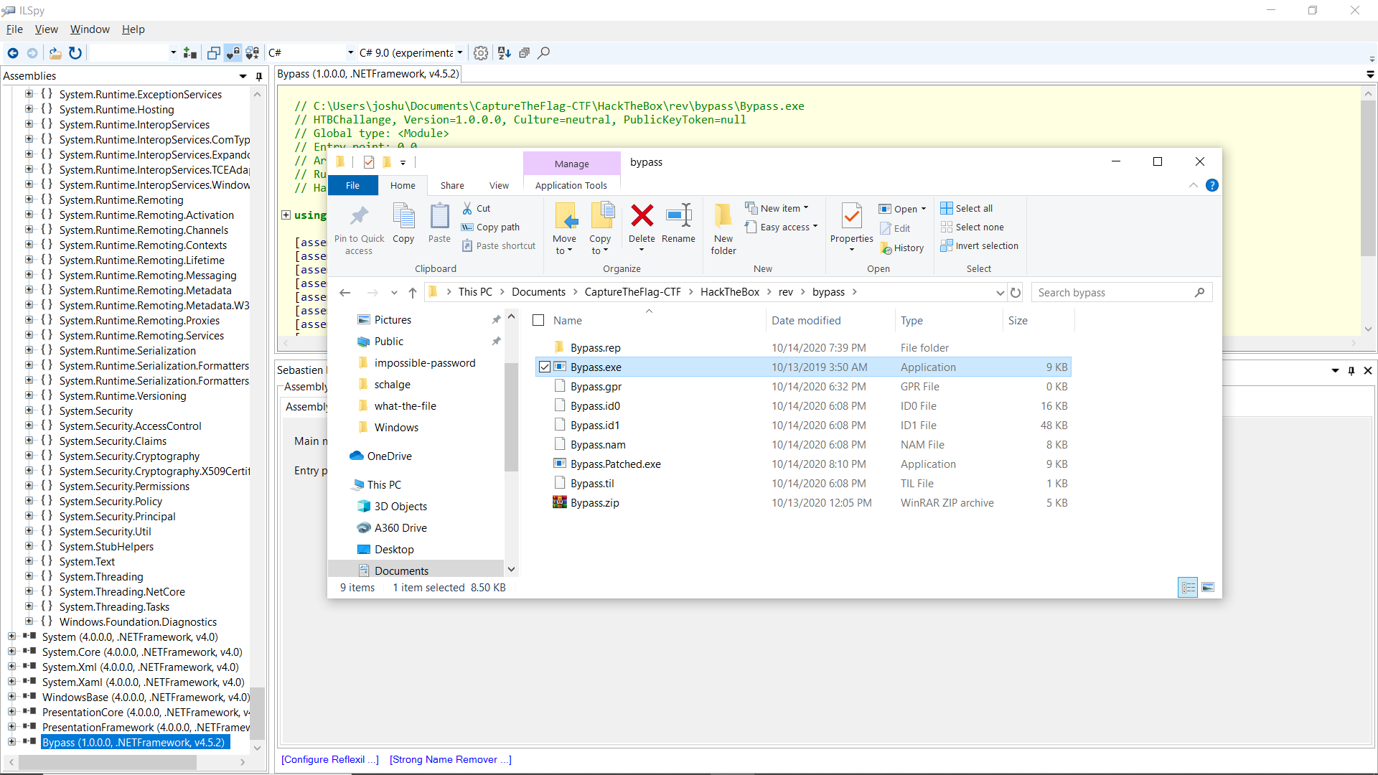This screenshot has width=1378, height=775.
Task: Click the Open assembly folder icon
Action: coord(55,53)
